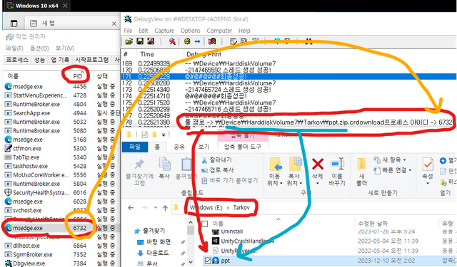This screenshot has width=457, height=267.
Task: Click the ppt archive file icon
Action: [216, 261]
